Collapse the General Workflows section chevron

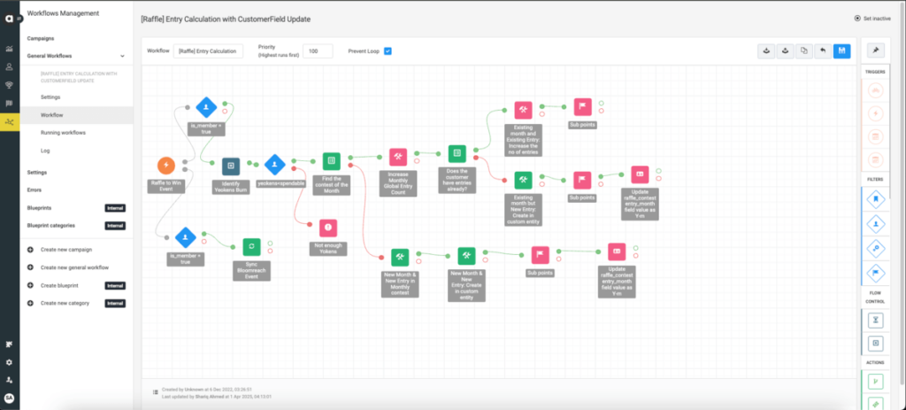[122, 56]
